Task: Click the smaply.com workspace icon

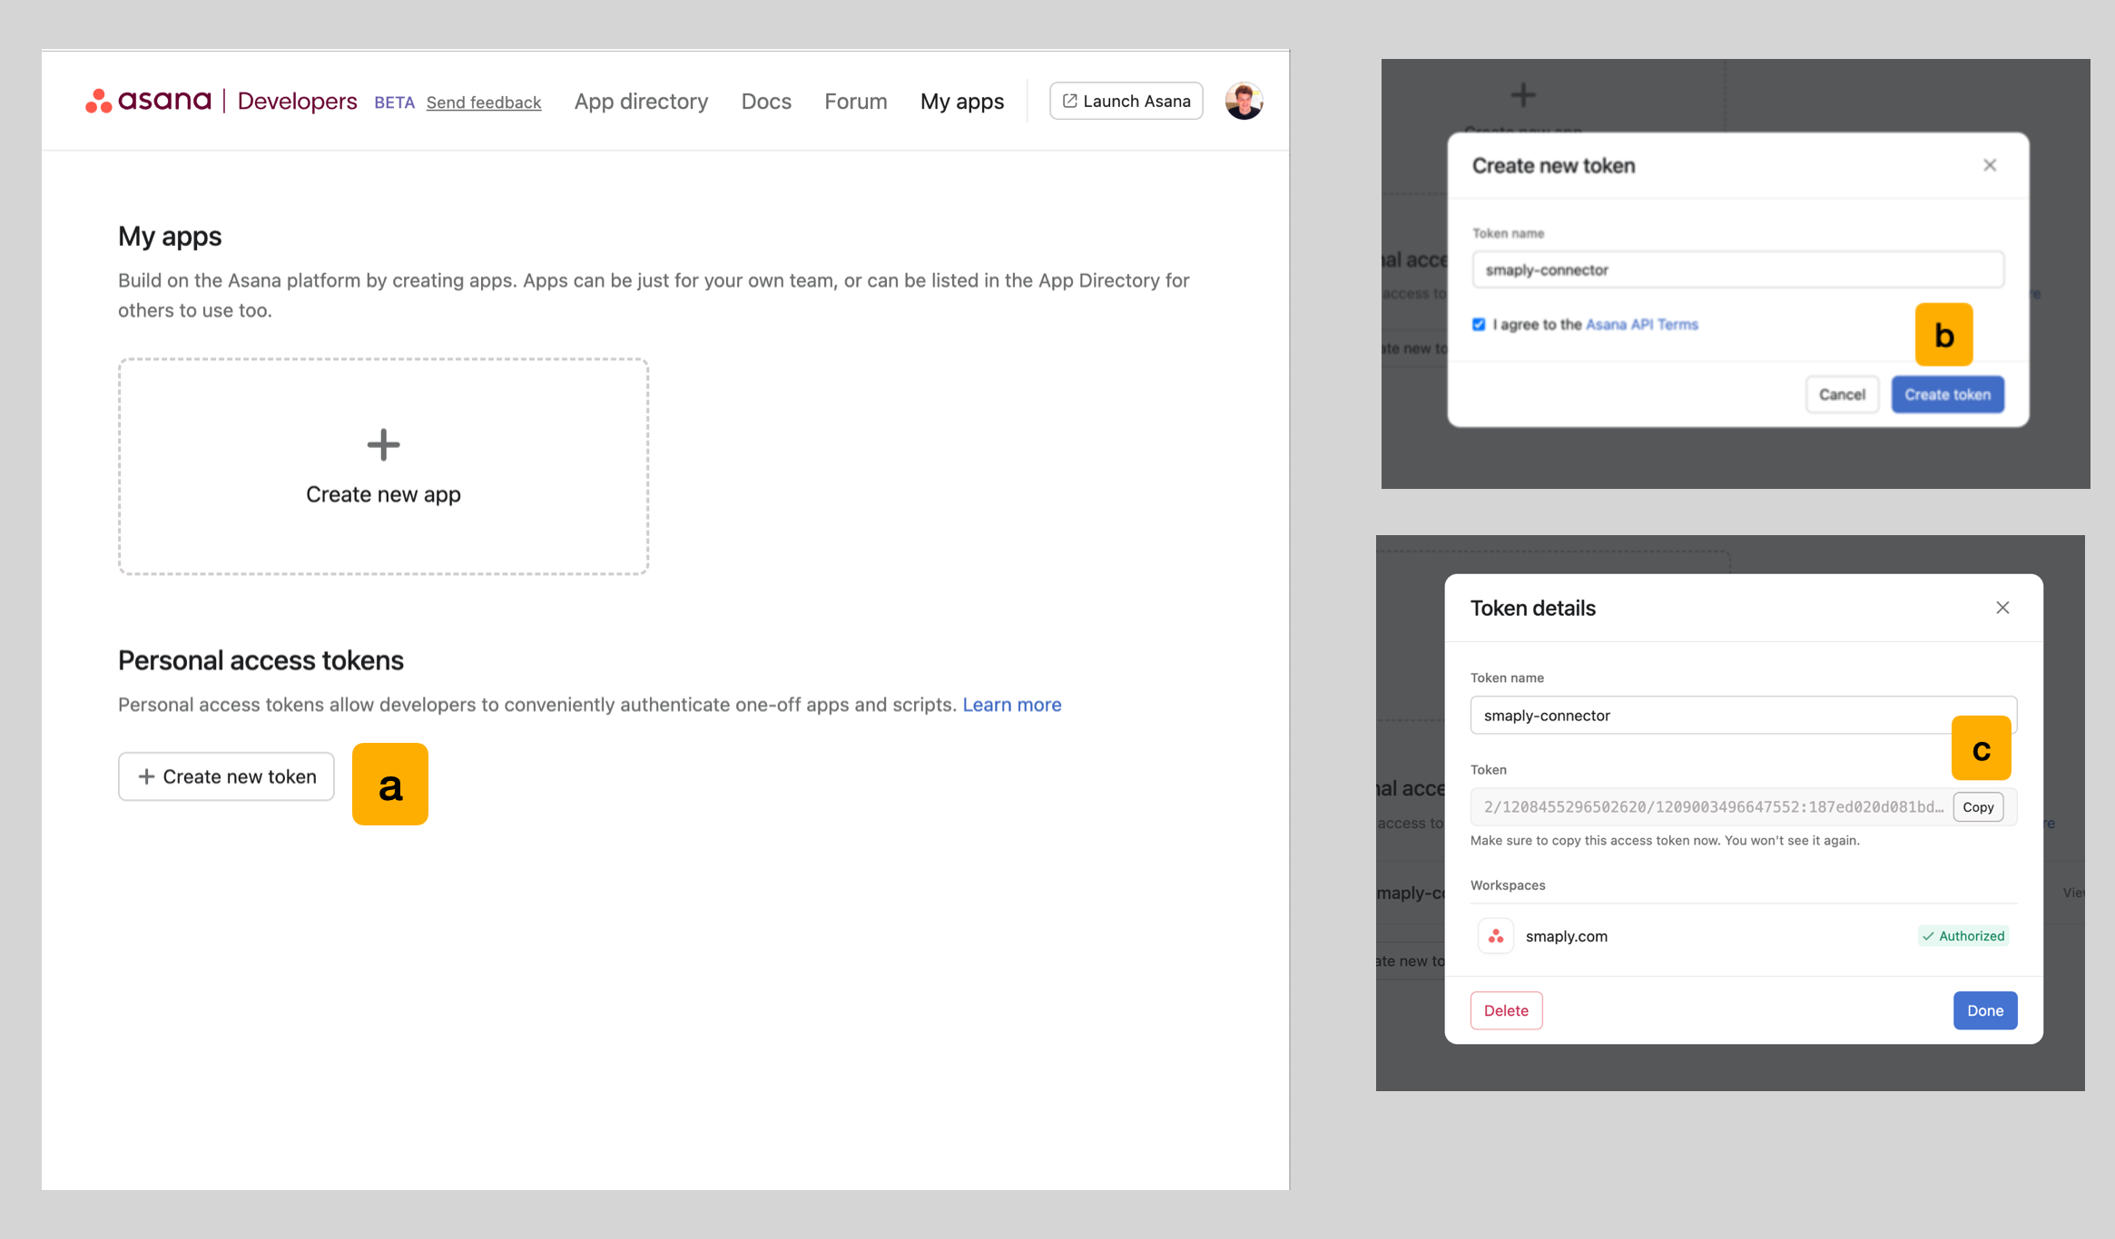Action: (1496, 936)
